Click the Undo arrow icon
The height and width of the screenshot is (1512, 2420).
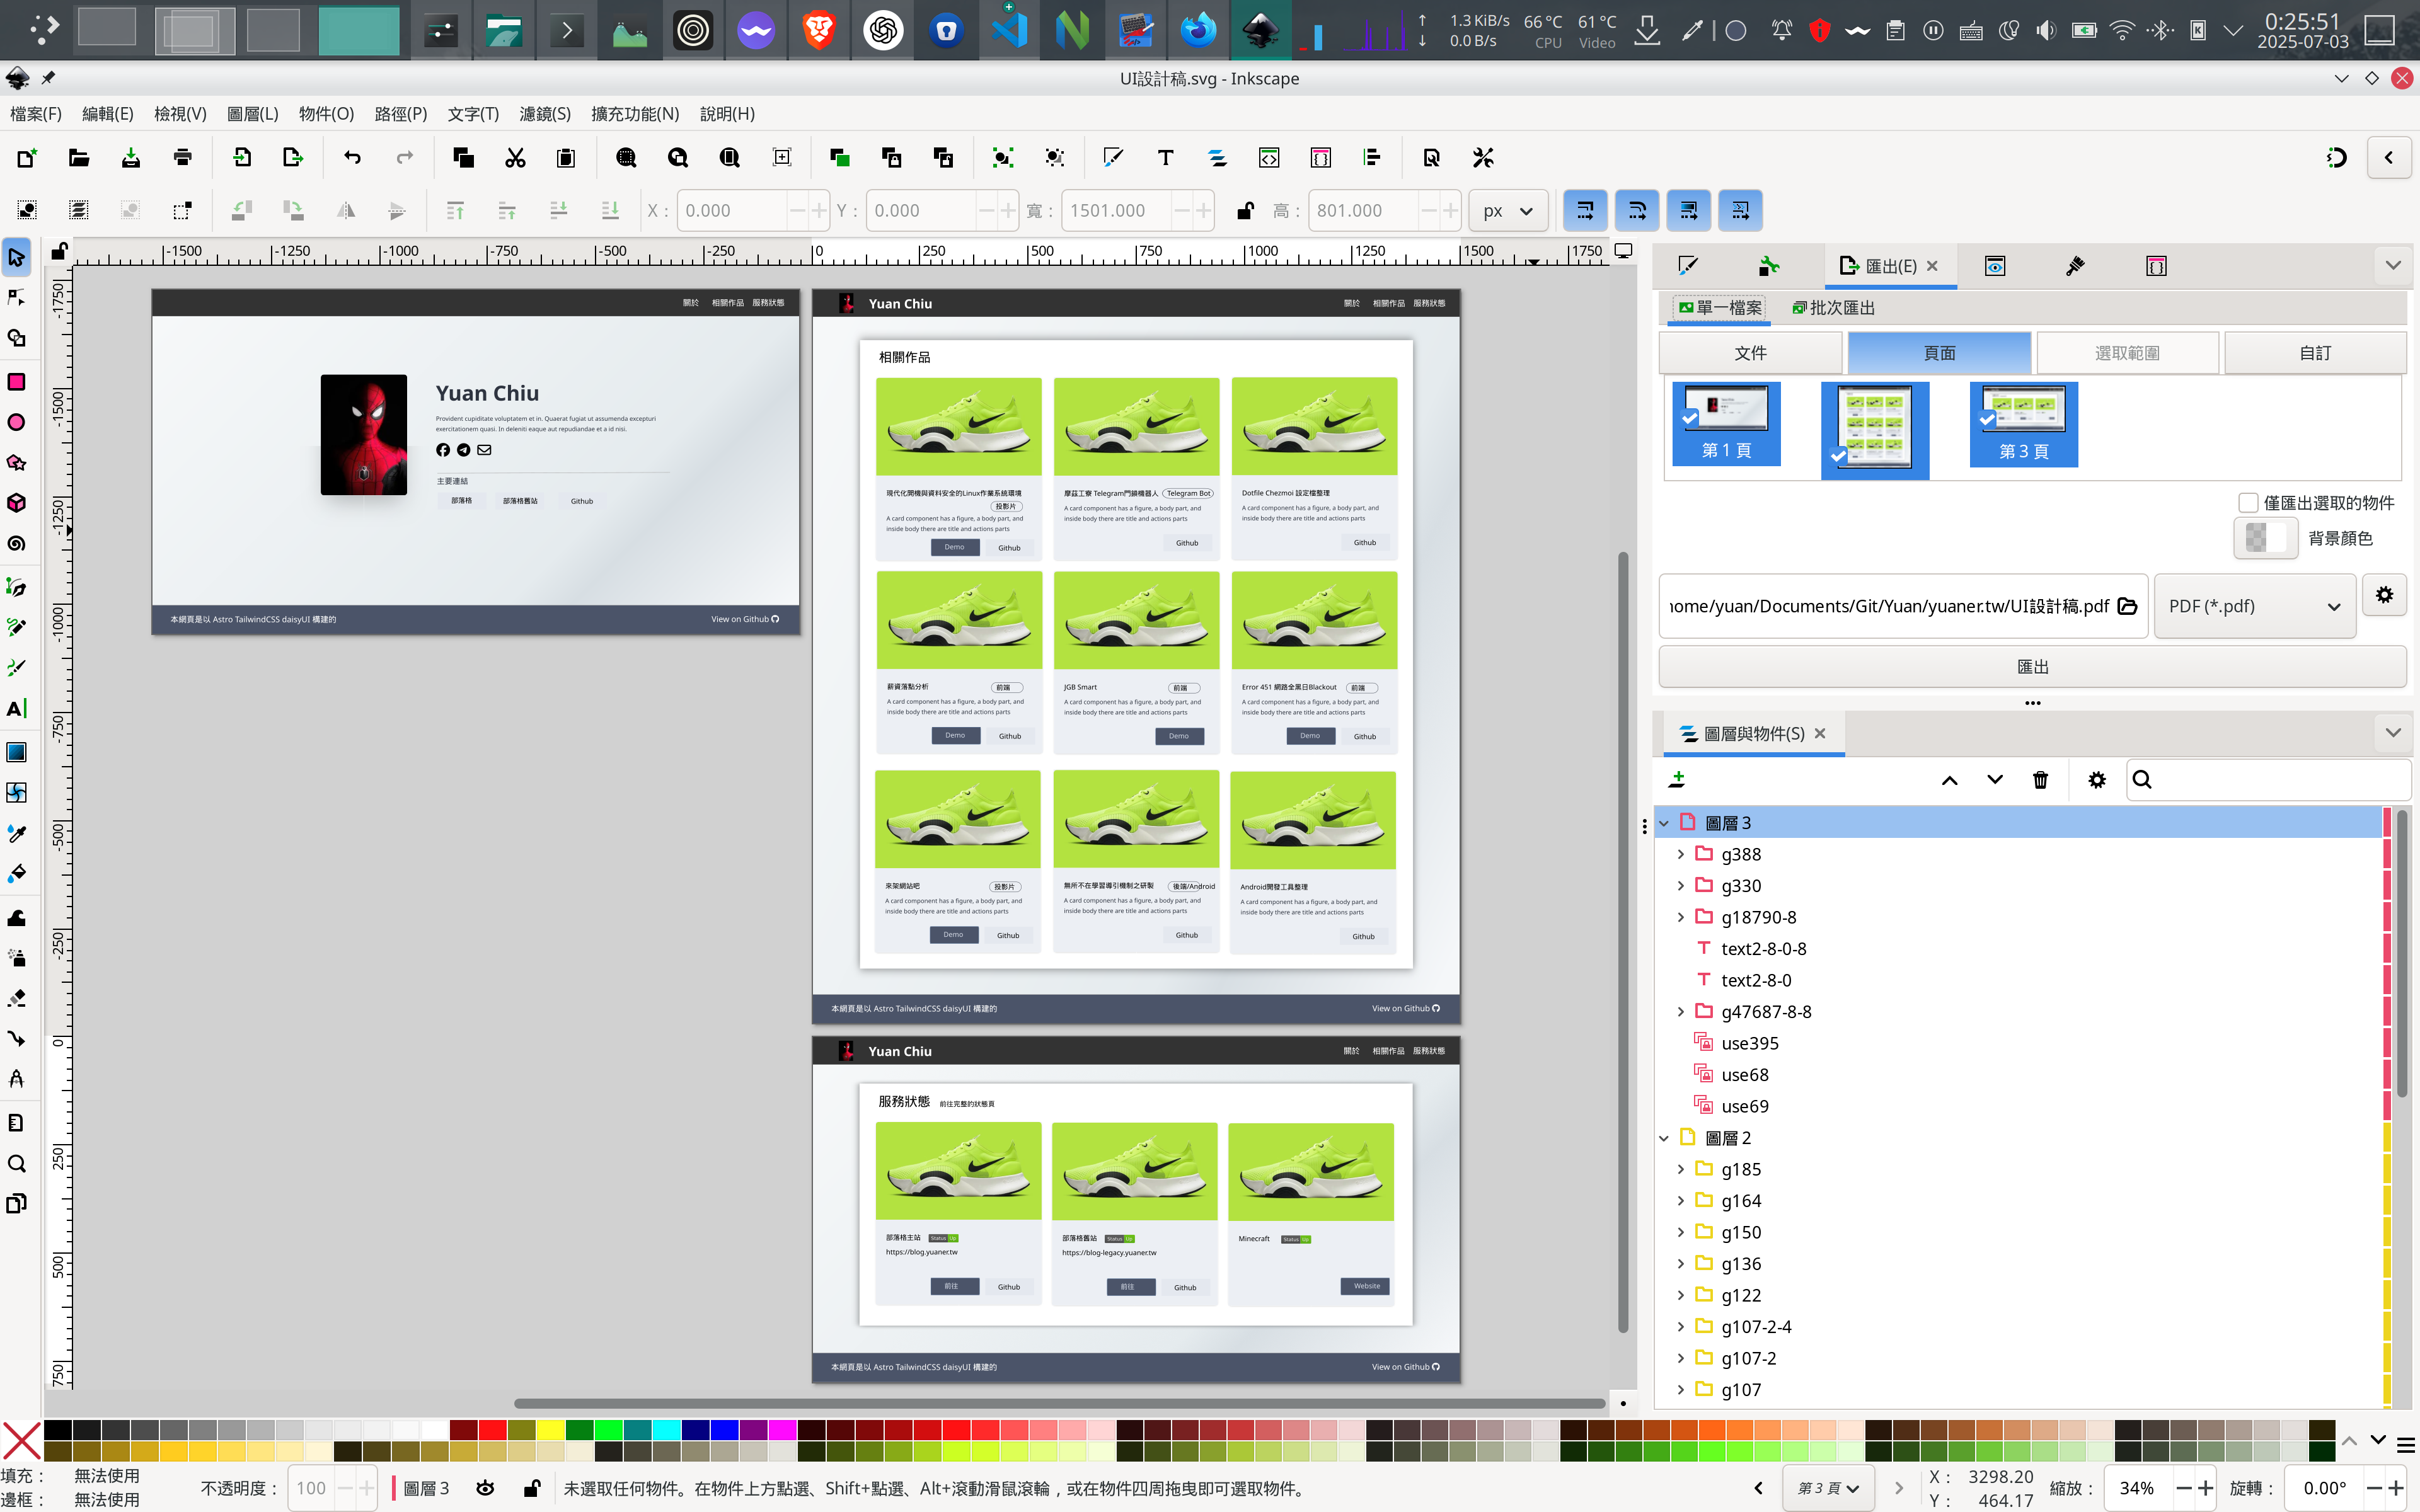[x=352, y=158]
